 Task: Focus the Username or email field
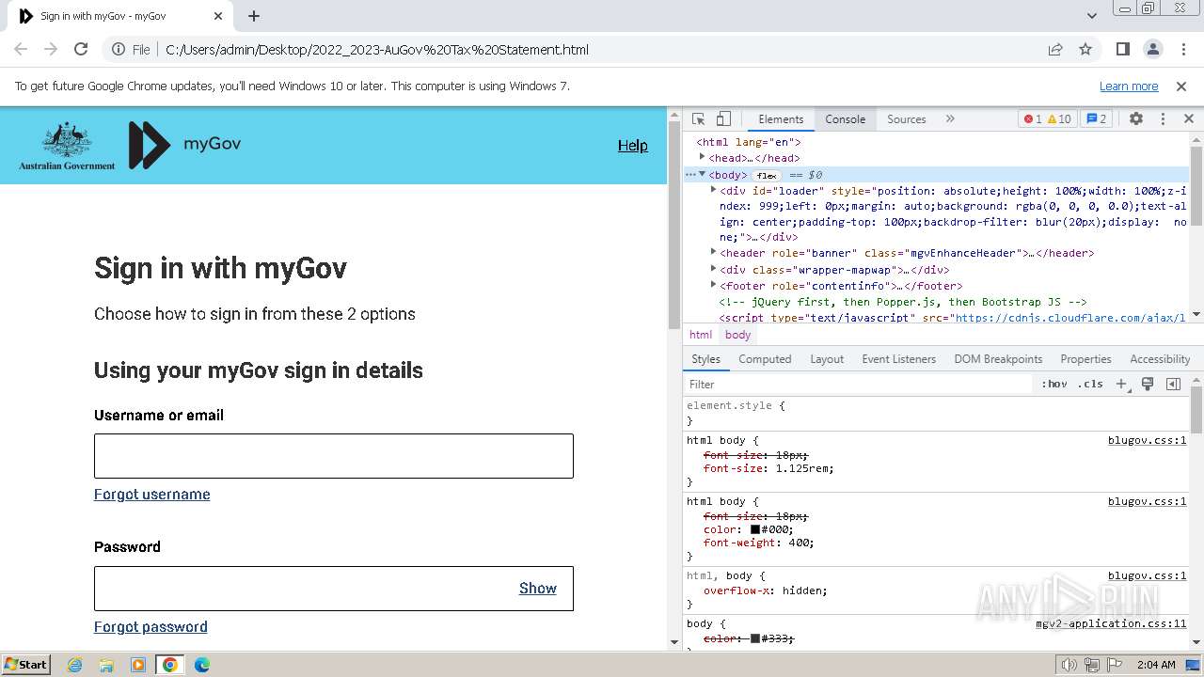(x=334, y=456)
